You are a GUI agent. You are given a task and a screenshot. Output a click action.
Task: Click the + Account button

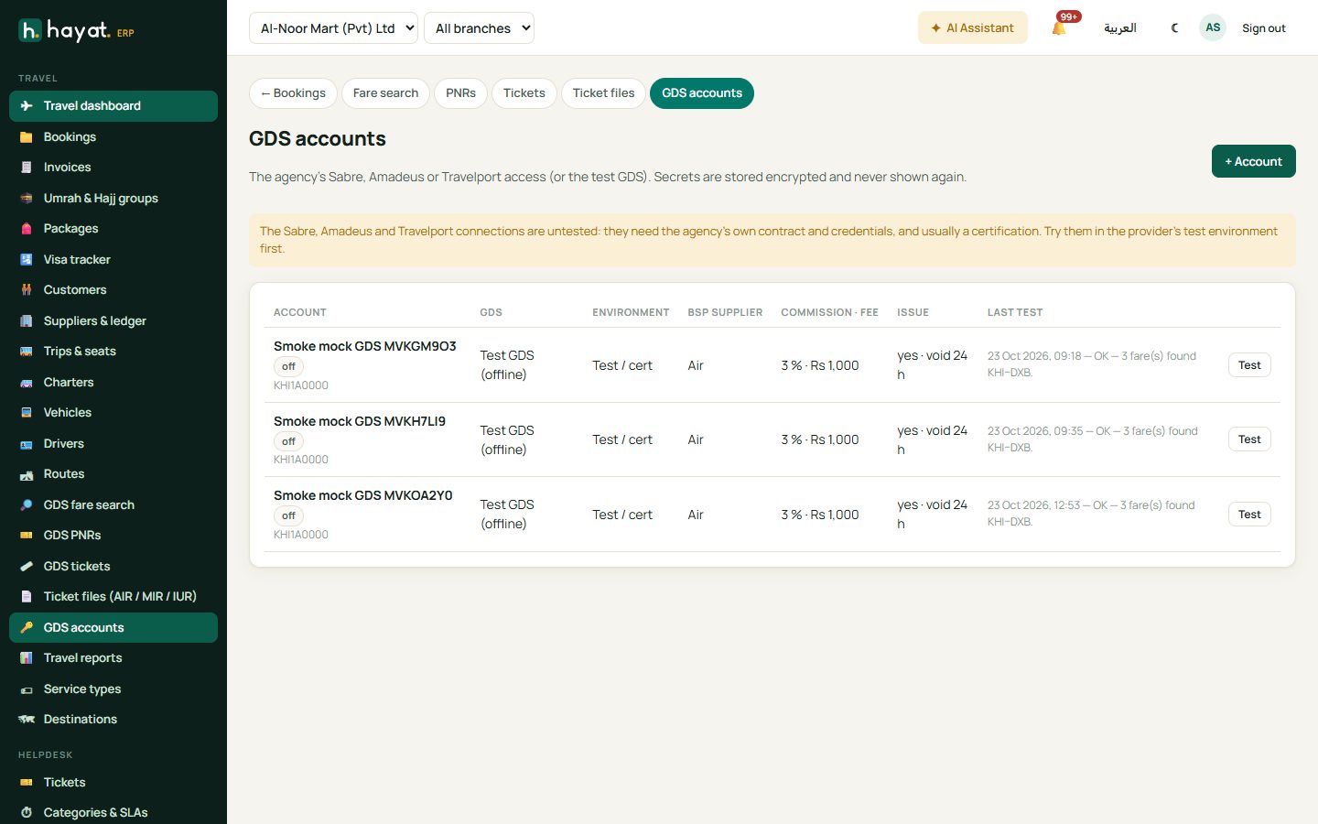(1253, 161)
